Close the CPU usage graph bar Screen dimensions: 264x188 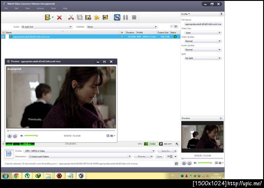tap(3, 144)
